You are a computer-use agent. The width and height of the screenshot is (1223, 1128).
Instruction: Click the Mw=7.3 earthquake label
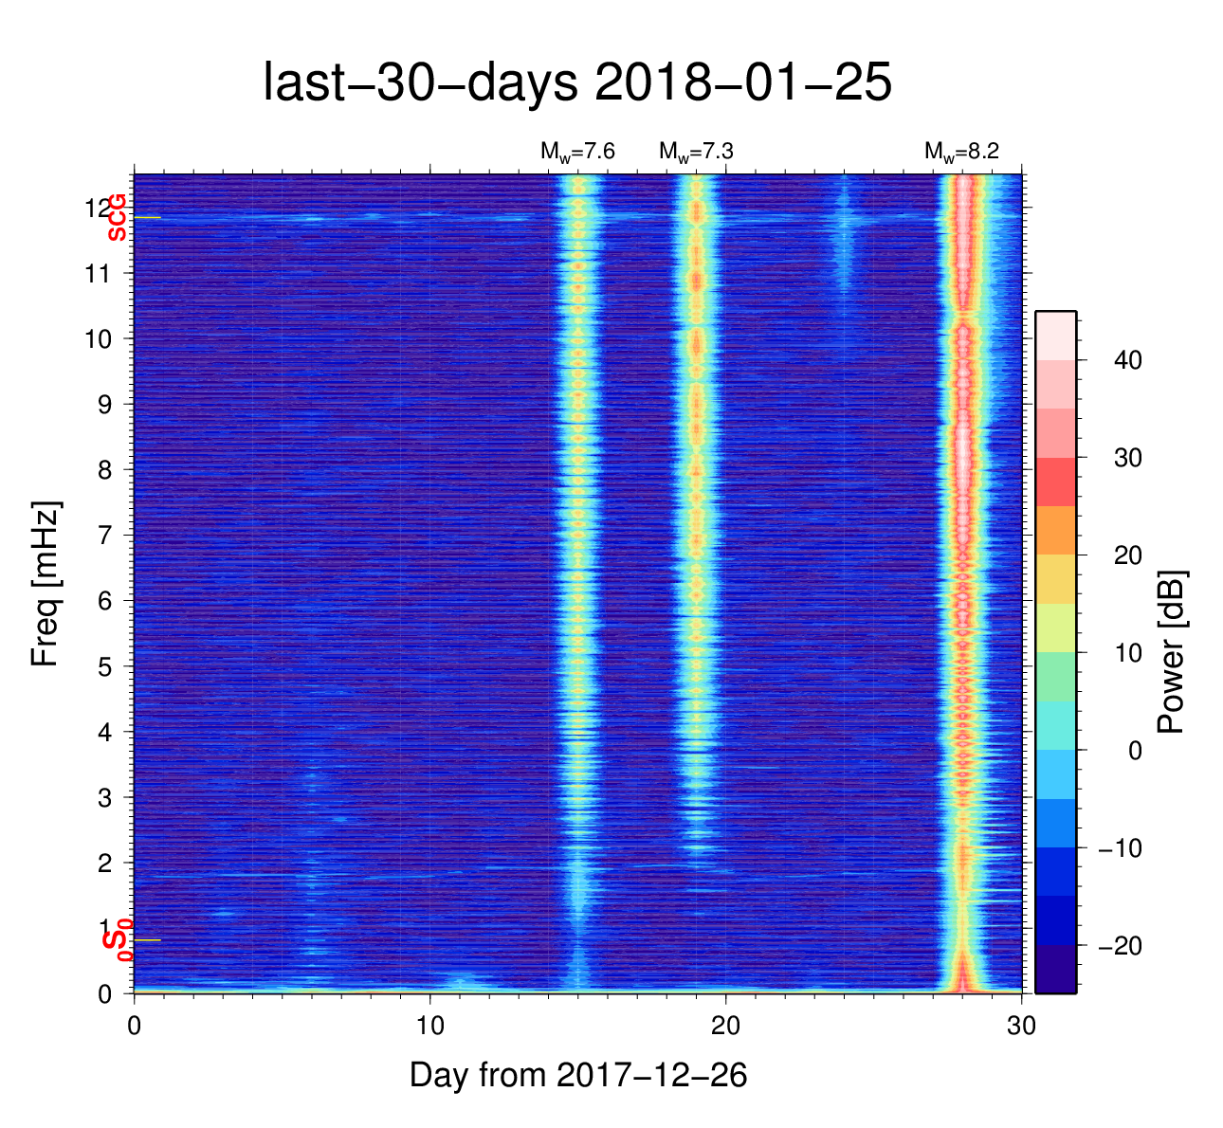(696, 152)
